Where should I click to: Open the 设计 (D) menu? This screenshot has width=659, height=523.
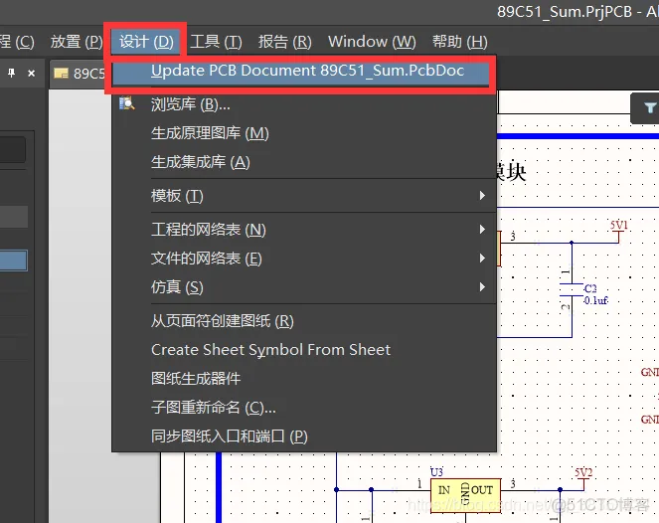146,42
